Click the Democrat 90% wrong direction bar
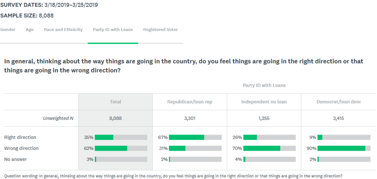 coord(344,148)
